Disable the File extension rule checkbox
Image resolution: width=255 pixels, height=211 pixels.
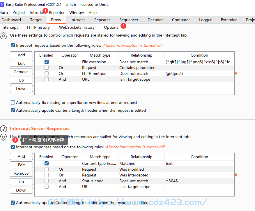click(47, 62)
